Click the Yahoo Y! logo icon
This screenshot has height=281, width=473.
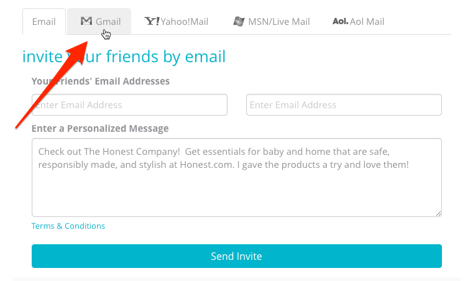152,21
